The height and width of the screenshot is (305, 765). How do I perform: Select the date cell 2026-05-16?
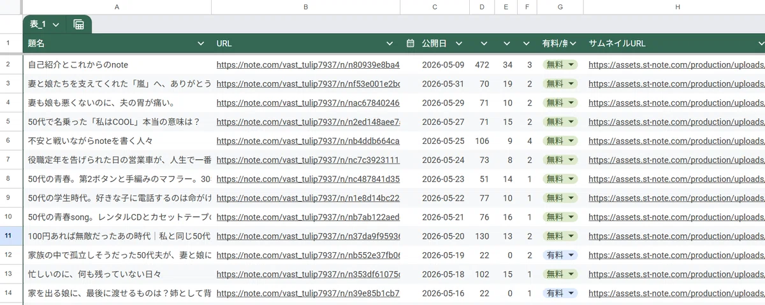(435, 294)
